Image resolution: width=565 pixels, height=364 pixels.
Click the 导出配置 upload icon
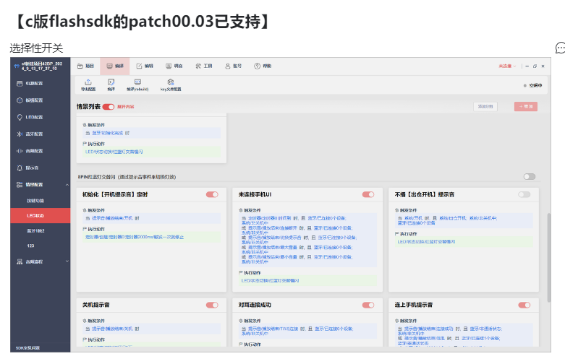(x=88, y=82)
